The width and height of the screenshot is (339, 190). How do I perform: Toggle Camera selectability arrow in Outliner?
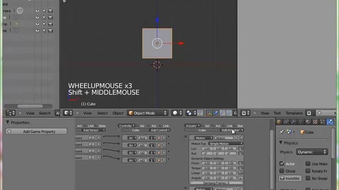pyautogui.click(x=44, y=11)
